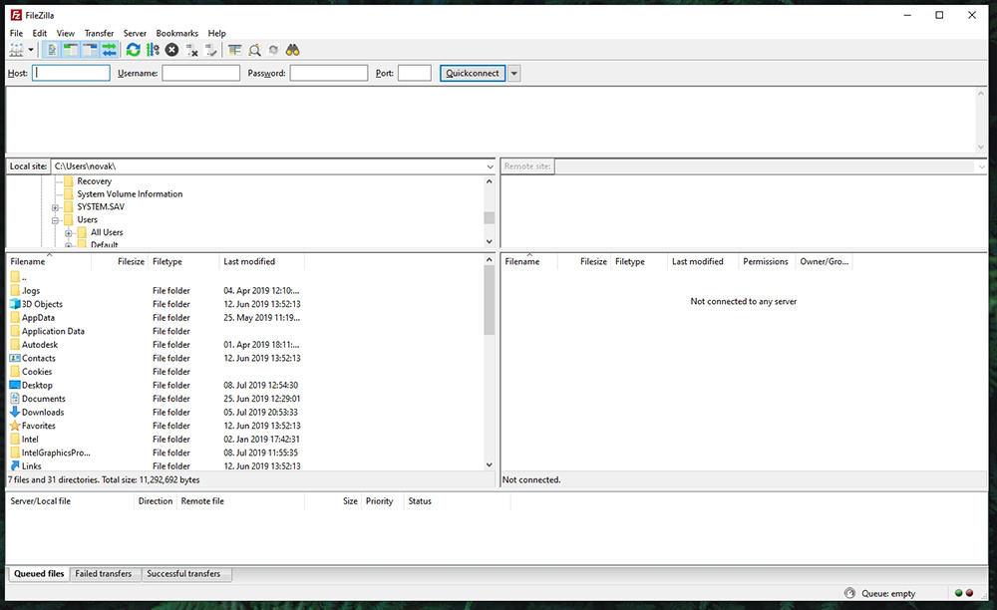Image resolution: width=997 pixels, height=610 pixels.
Task: Sort remote files by Permissions column
Action: 766,261
